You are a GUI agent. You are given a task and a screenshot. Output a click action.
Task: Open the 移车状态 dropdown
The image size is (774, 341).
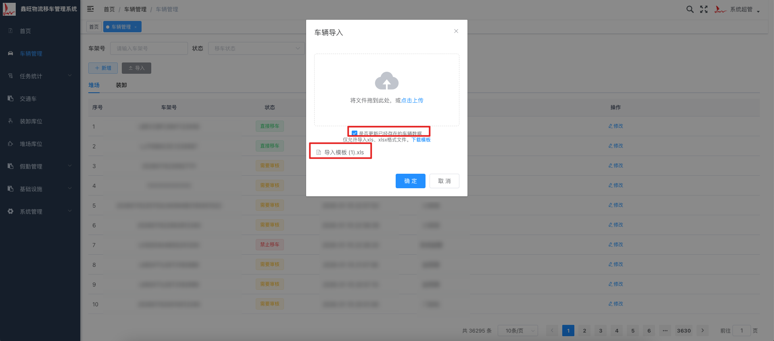(257, 48)
